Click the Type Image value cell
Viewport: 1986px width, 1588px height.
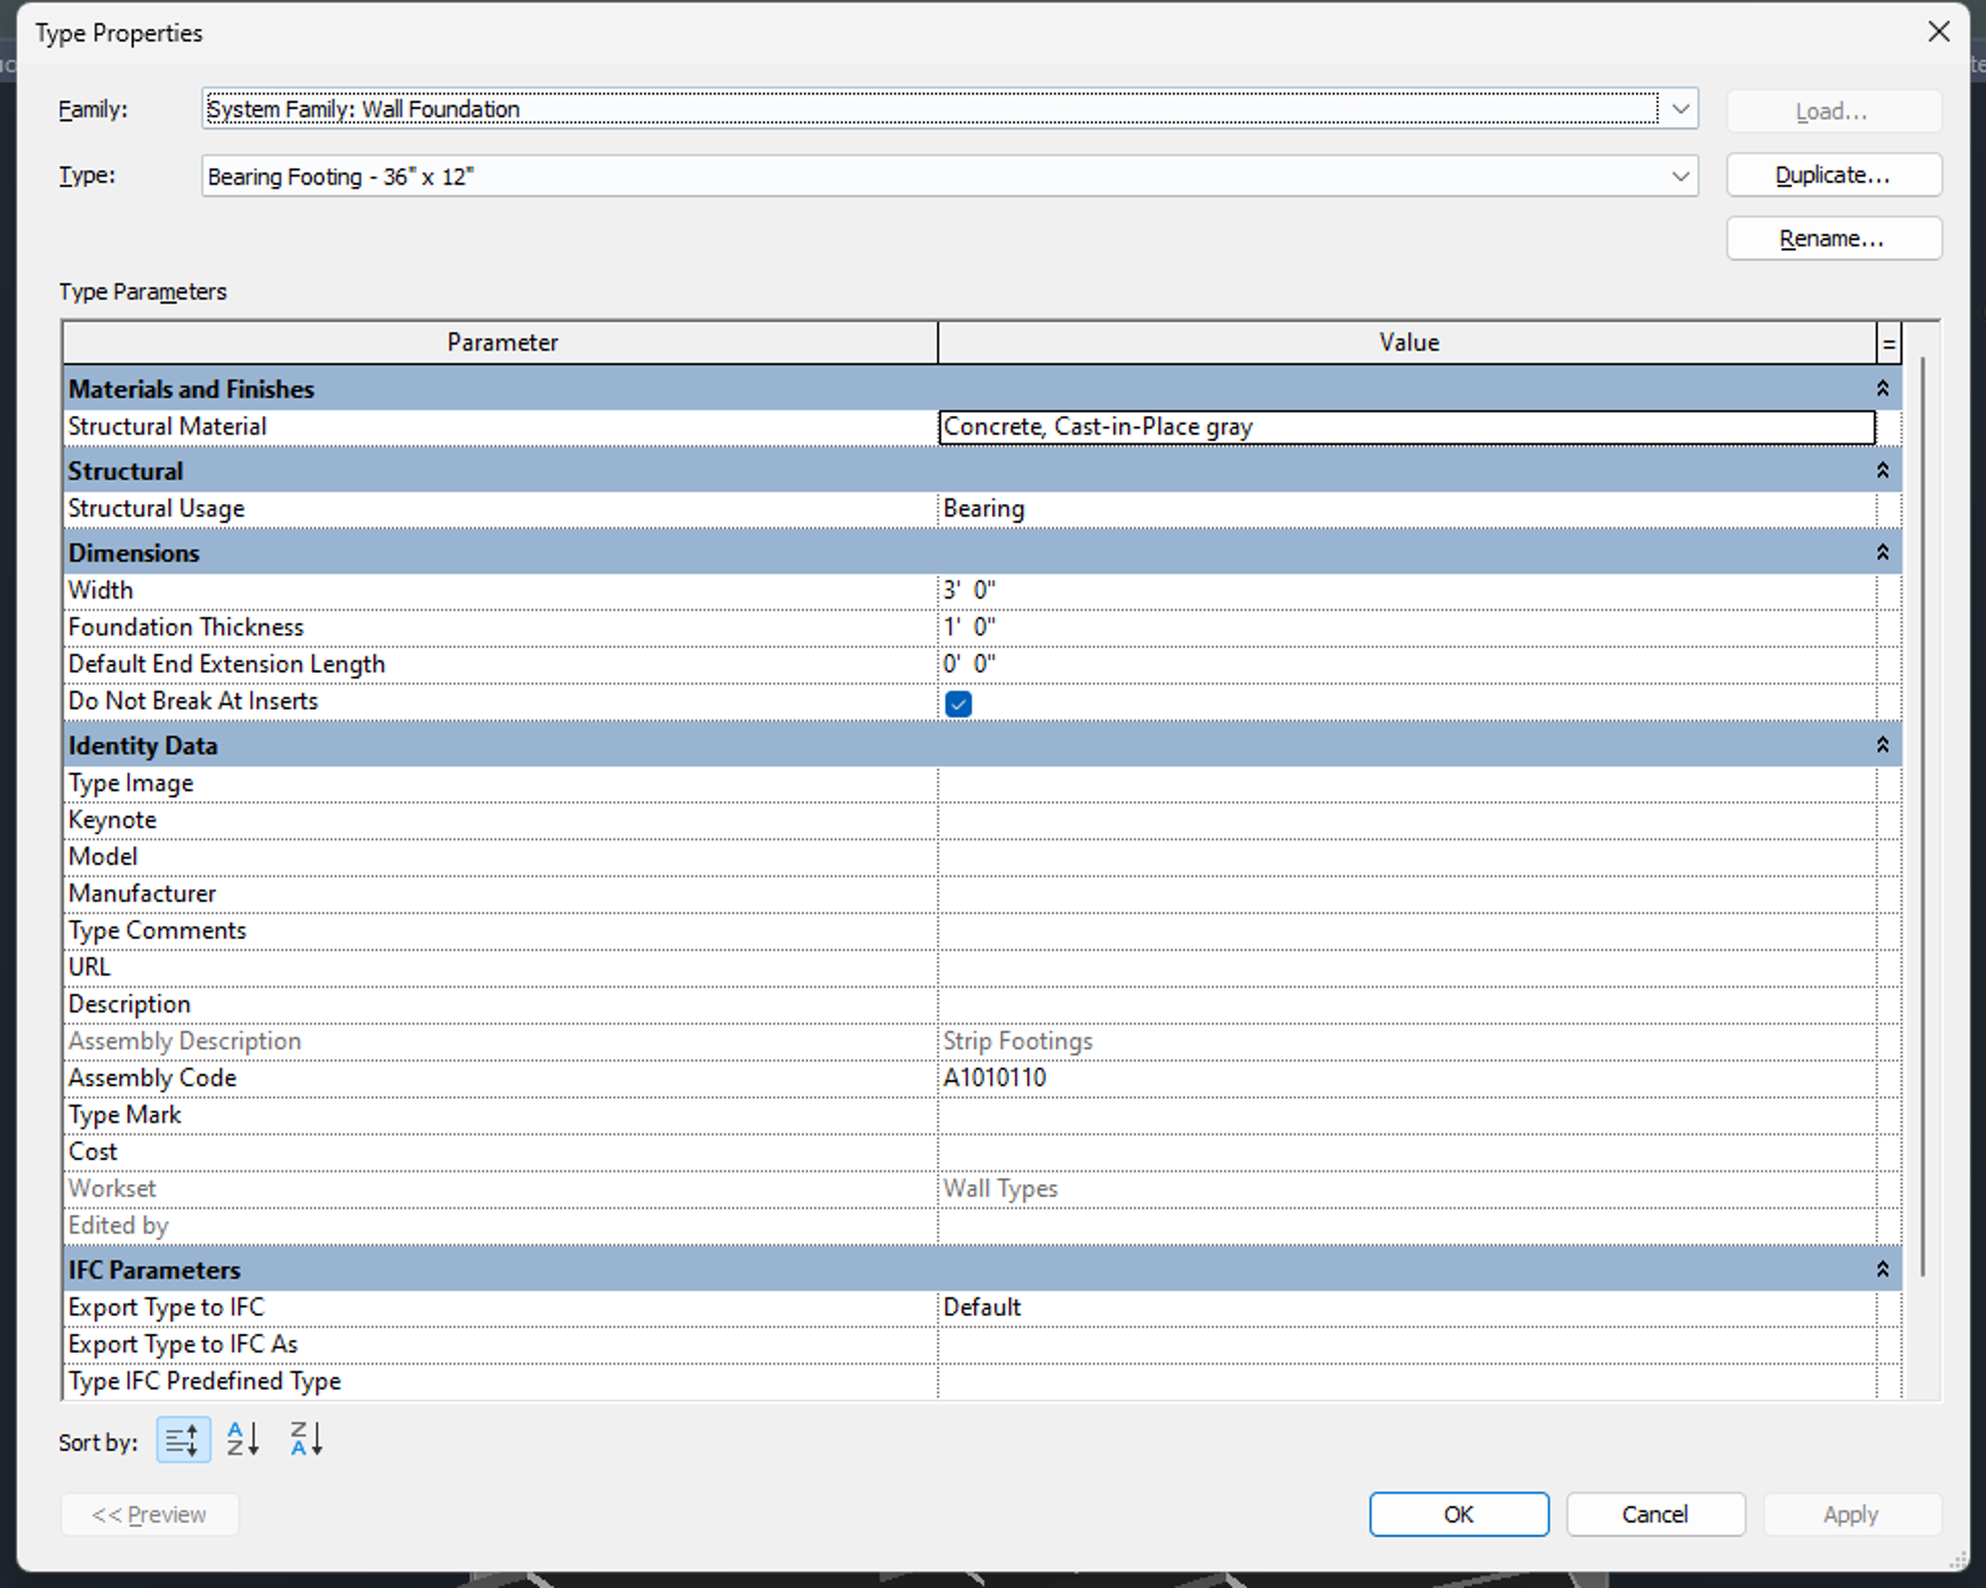coord(1406,784)
